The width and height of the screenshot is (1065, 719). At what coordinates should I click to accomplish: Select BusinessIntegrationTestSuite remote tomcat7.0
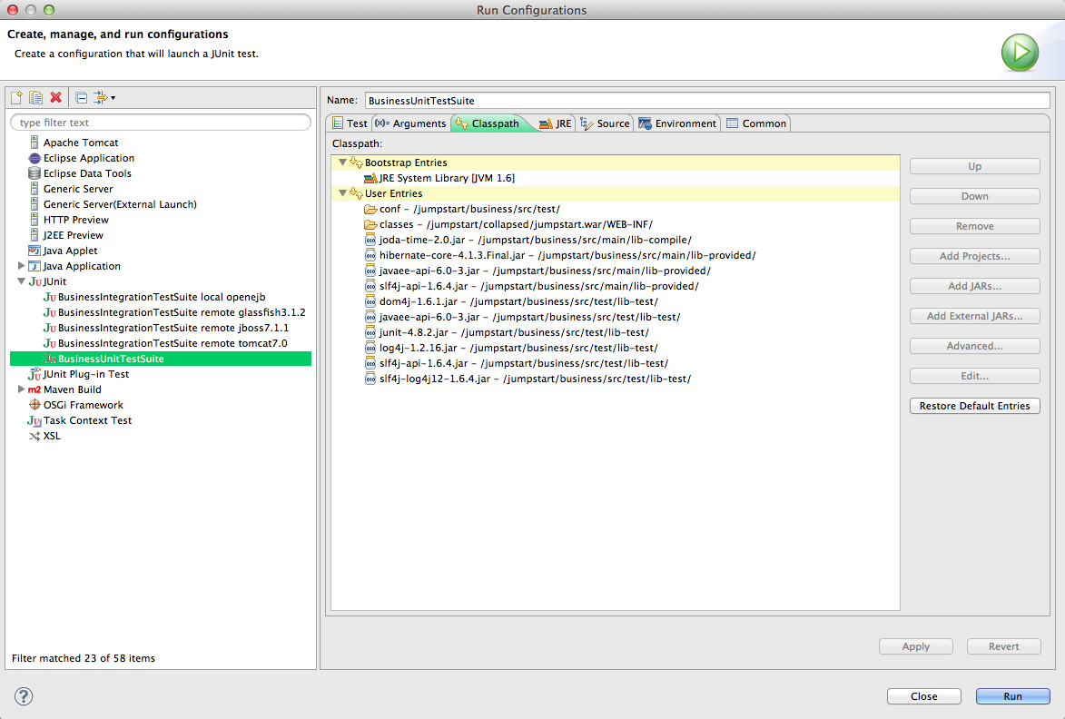click(x=172, y=343)
